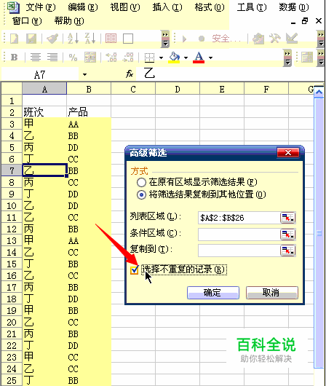Click the 复制到 input field
Image resolution: width=326 pixels, height=386 pixels.
pos(239,251)
